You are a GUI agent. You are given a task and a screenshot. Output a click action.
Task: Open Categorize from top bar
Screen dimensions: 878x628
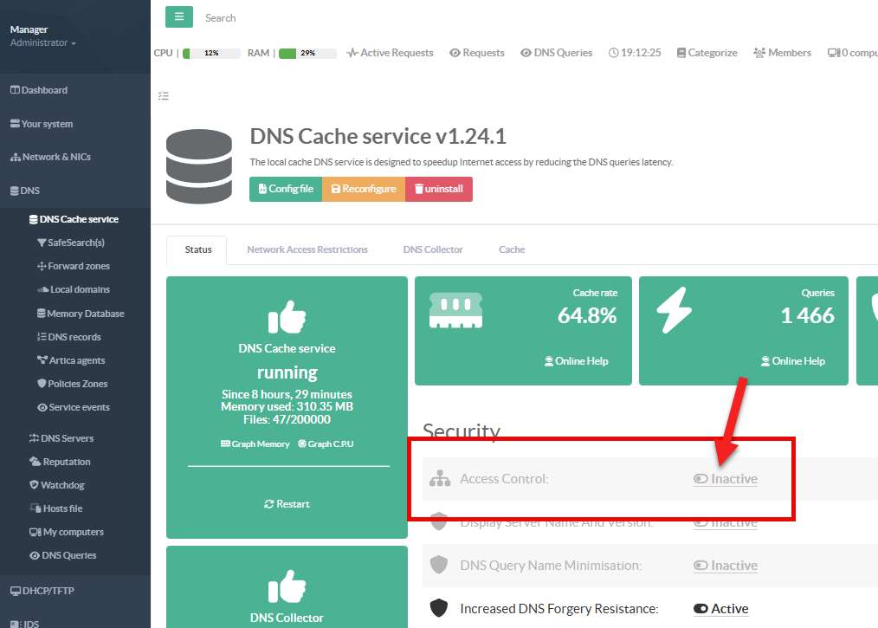[x=707, y=53]
